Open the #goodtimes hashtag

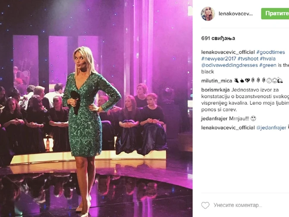click(x=270, y=52)
